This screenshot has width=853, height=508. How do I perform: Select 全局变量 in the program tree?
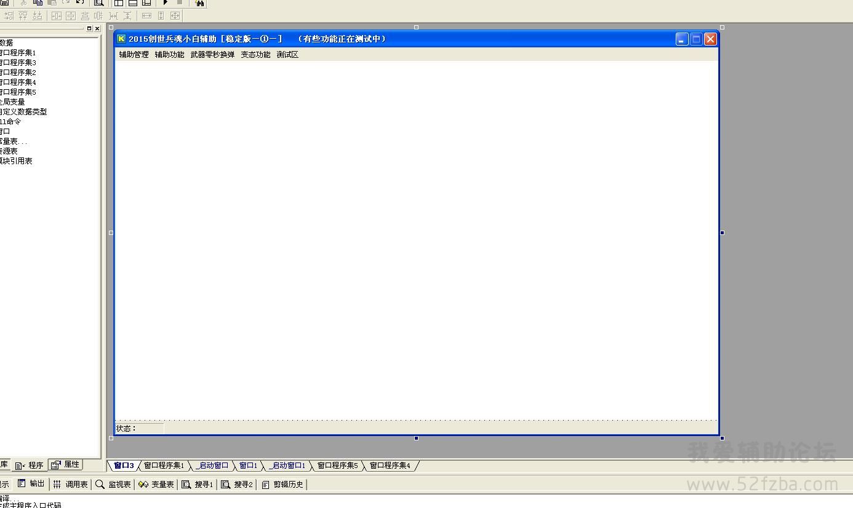[12, 102]
